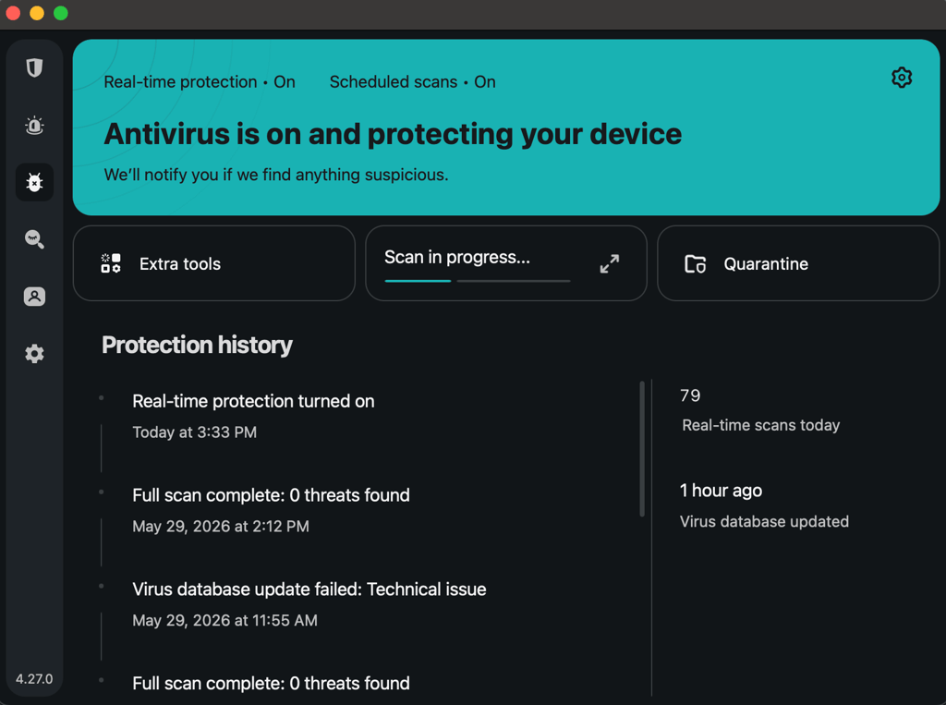
Task: Minimize the window with yellow button
Action: point(37,13)
